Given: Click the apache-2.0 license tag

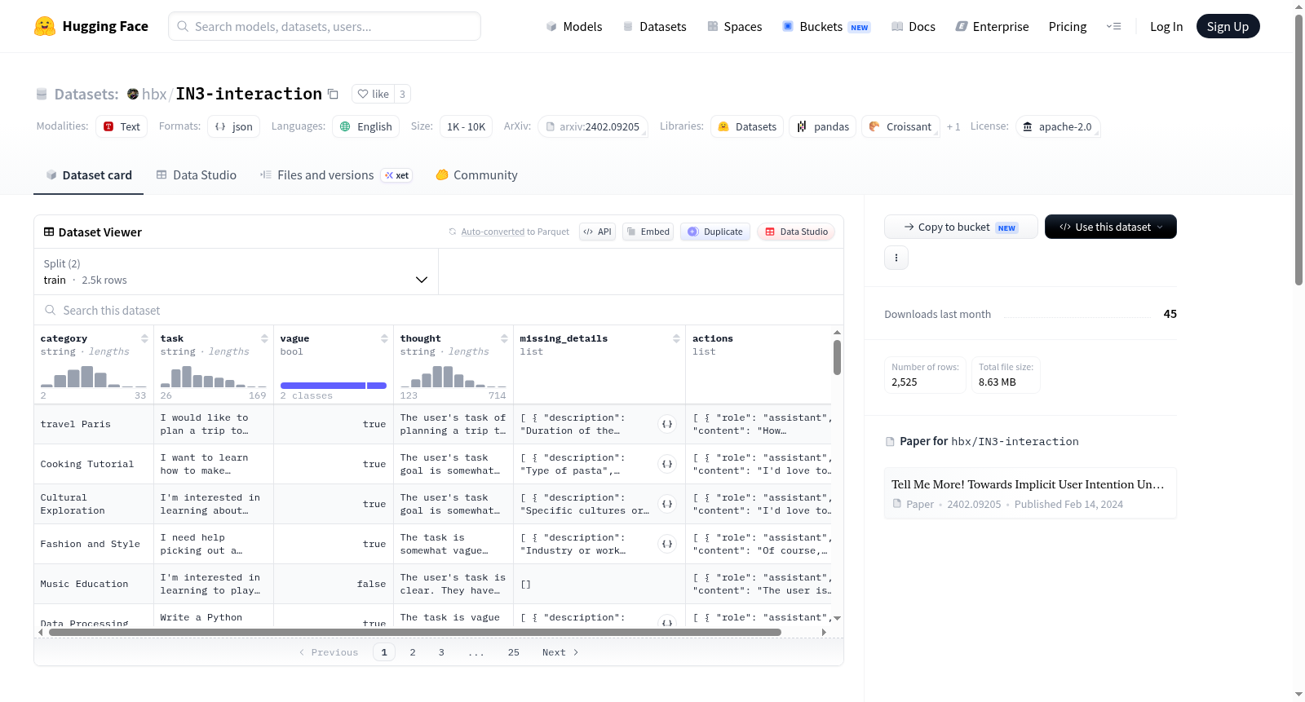Looking at the screenshot, I should [1058, 126].
